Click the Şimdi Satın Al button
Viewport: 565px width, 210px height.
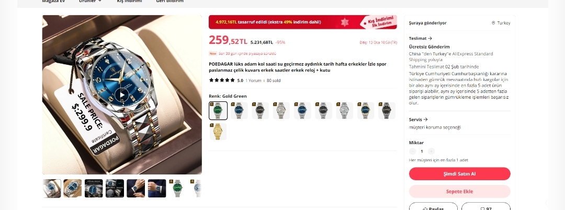459,173
